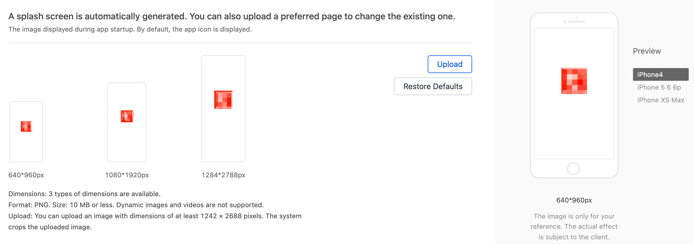
Task: Switch preview to iPhone XS Max
Action: pyautogui.click(x=661, y=100)
